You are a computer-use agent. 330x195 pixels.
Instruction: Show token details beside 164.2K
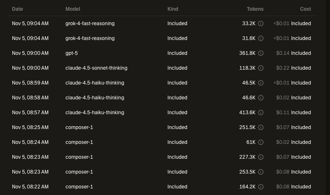[261, 187]
